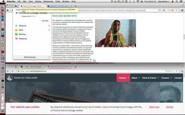Open the containers grid icon in Bank of England window
Screen dimensions: 185x115
click(16, 67)
